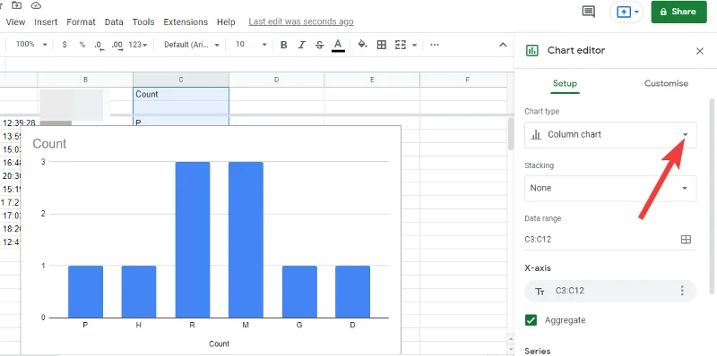Open the Data menu
717x356 pixels.
(114, 21)
